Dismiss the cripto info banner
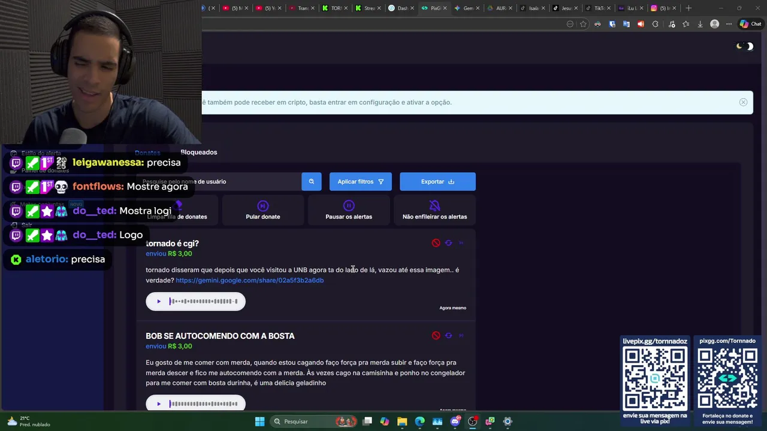The image size is (767, 431). click(743, 102)
